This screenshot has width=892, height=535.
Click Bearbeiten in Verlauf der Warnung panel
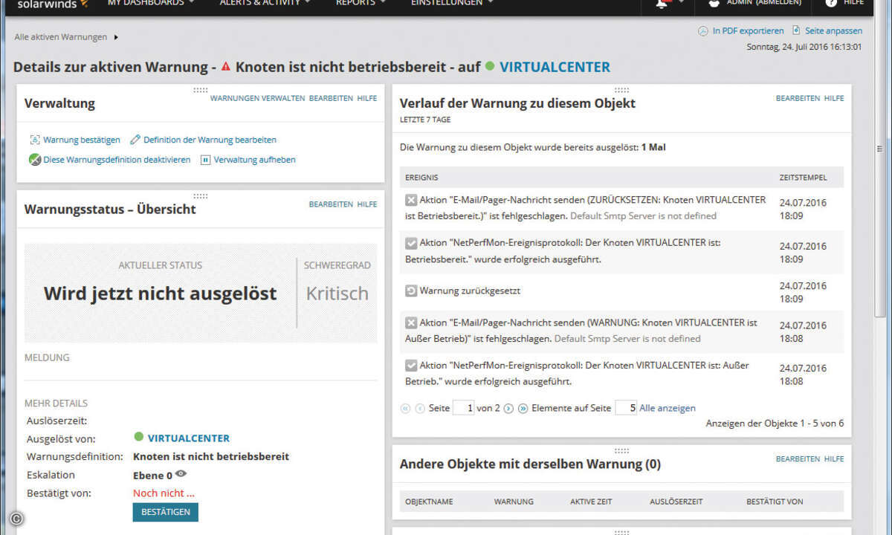[798, 98]
